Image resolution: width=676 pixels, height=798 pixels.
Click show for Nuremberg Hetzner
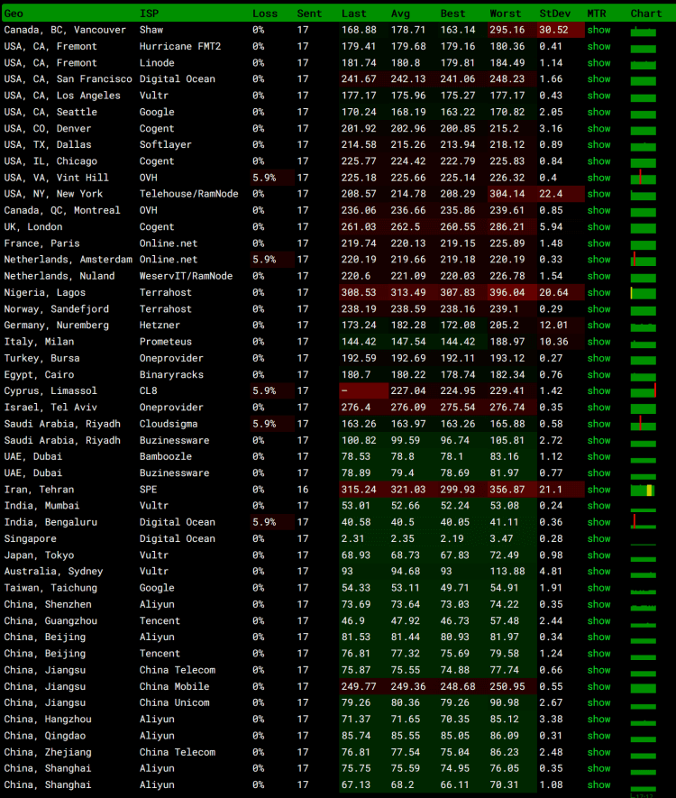tap(598, 326)
